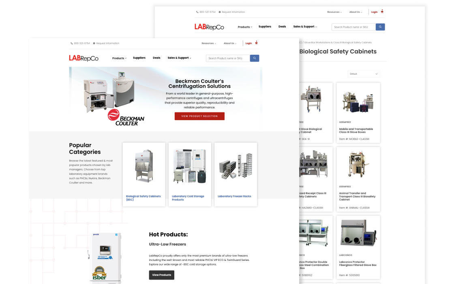The height and width of the screenshot is (284, 454).
Task: Open the shopping cart icon beside Login on front page
Action: (x=256, y=43)
